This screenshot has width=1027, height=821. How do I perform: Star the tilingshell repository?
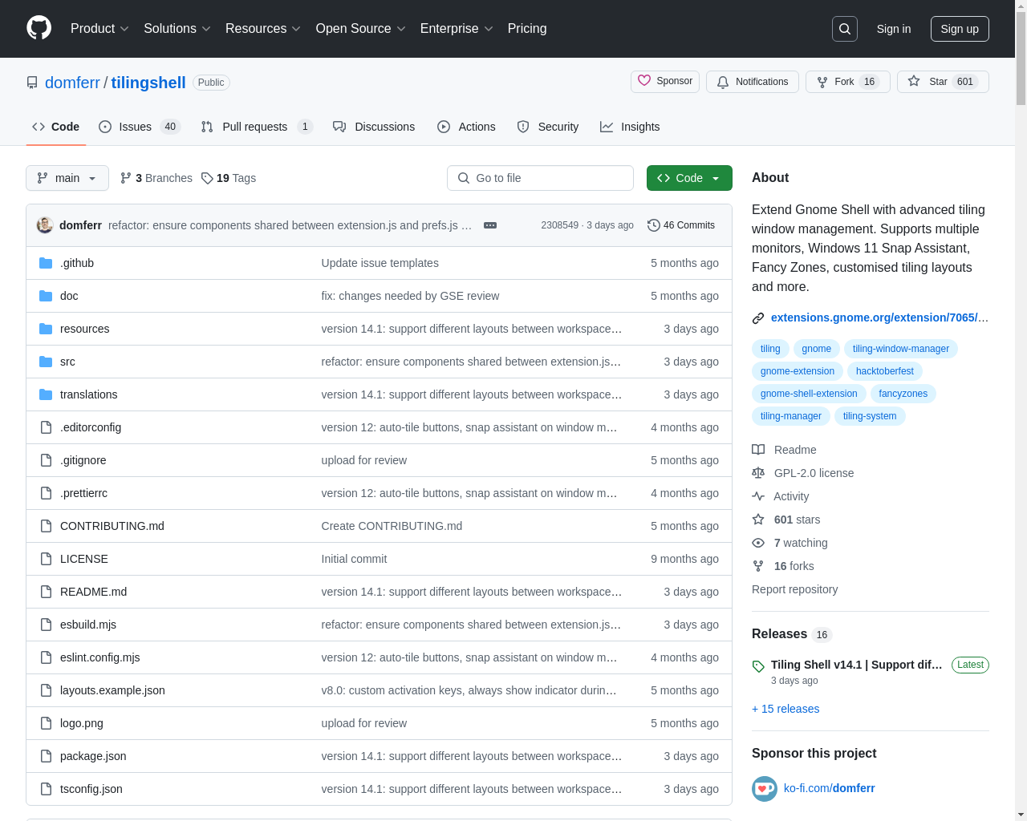coord(943,82)
